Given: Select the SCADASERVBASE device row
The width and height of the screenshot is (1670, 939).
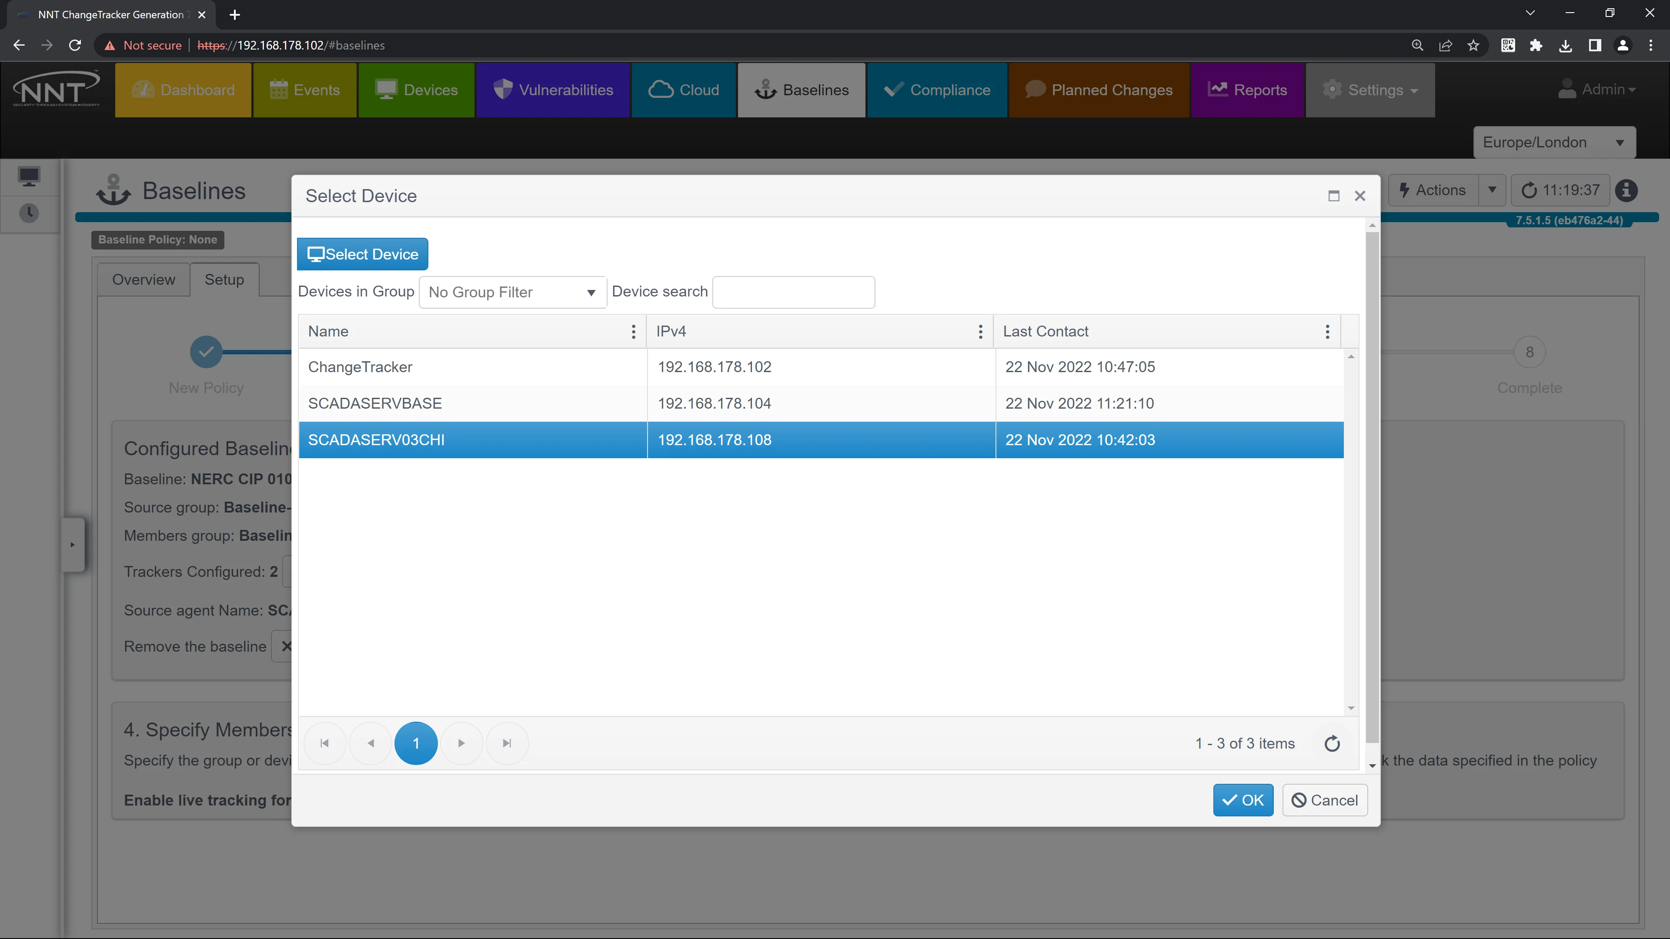Looking at the screenshot, I should coord(821,403).
